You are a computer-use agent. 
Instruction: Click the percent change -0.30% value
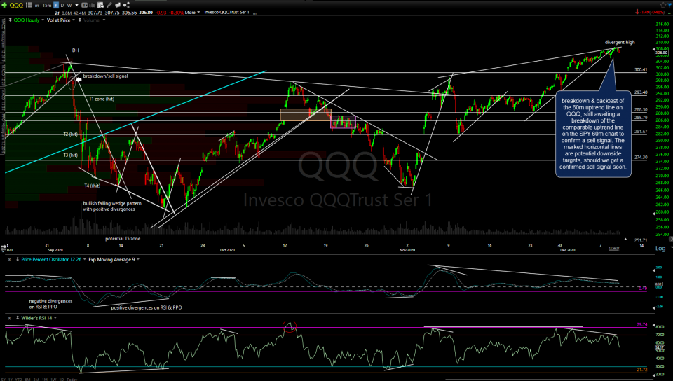pos(176,13)
